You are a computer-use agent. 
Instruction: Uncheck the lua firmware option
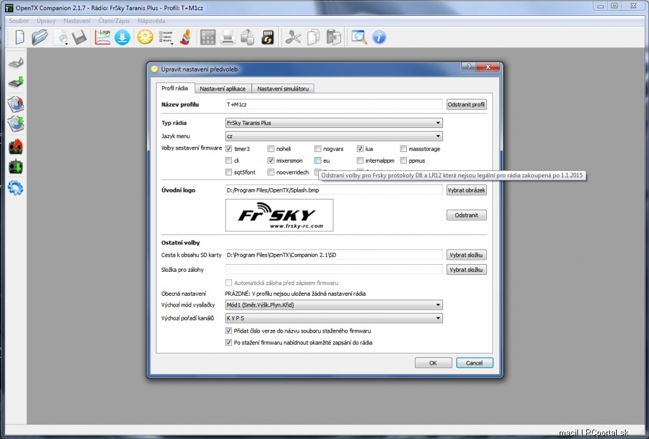tap(360, 148)
